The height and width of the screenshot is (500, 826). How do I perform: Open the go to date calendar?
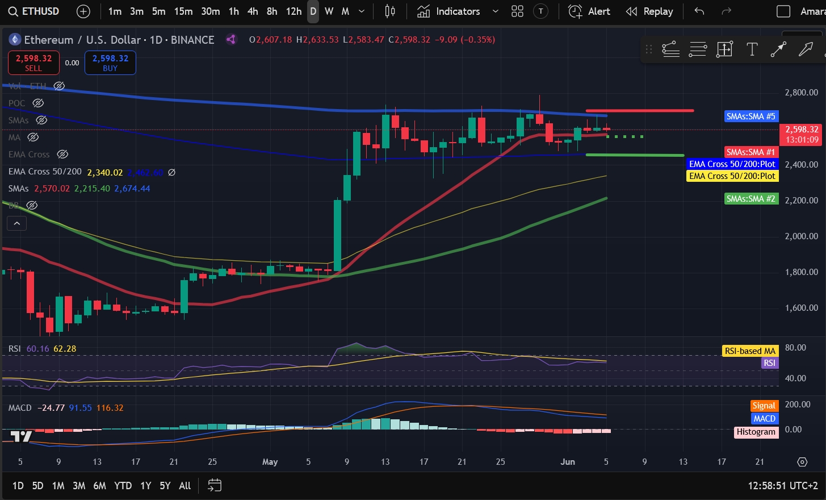pyautogui.click(x=215, y=485)
